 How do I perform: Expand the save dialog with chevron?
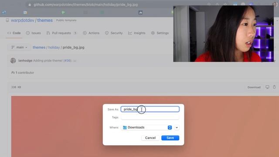177,127
